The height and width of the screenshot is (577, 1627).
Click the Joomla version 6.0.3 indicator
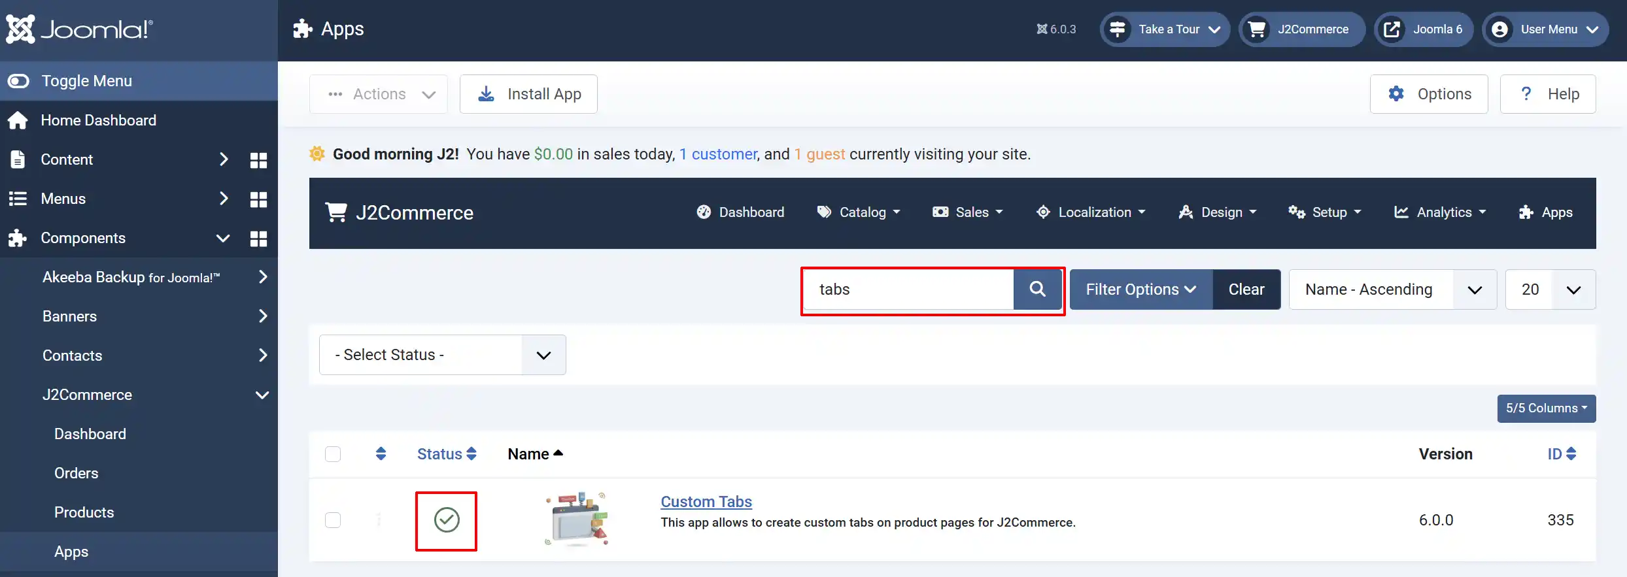1056,29
